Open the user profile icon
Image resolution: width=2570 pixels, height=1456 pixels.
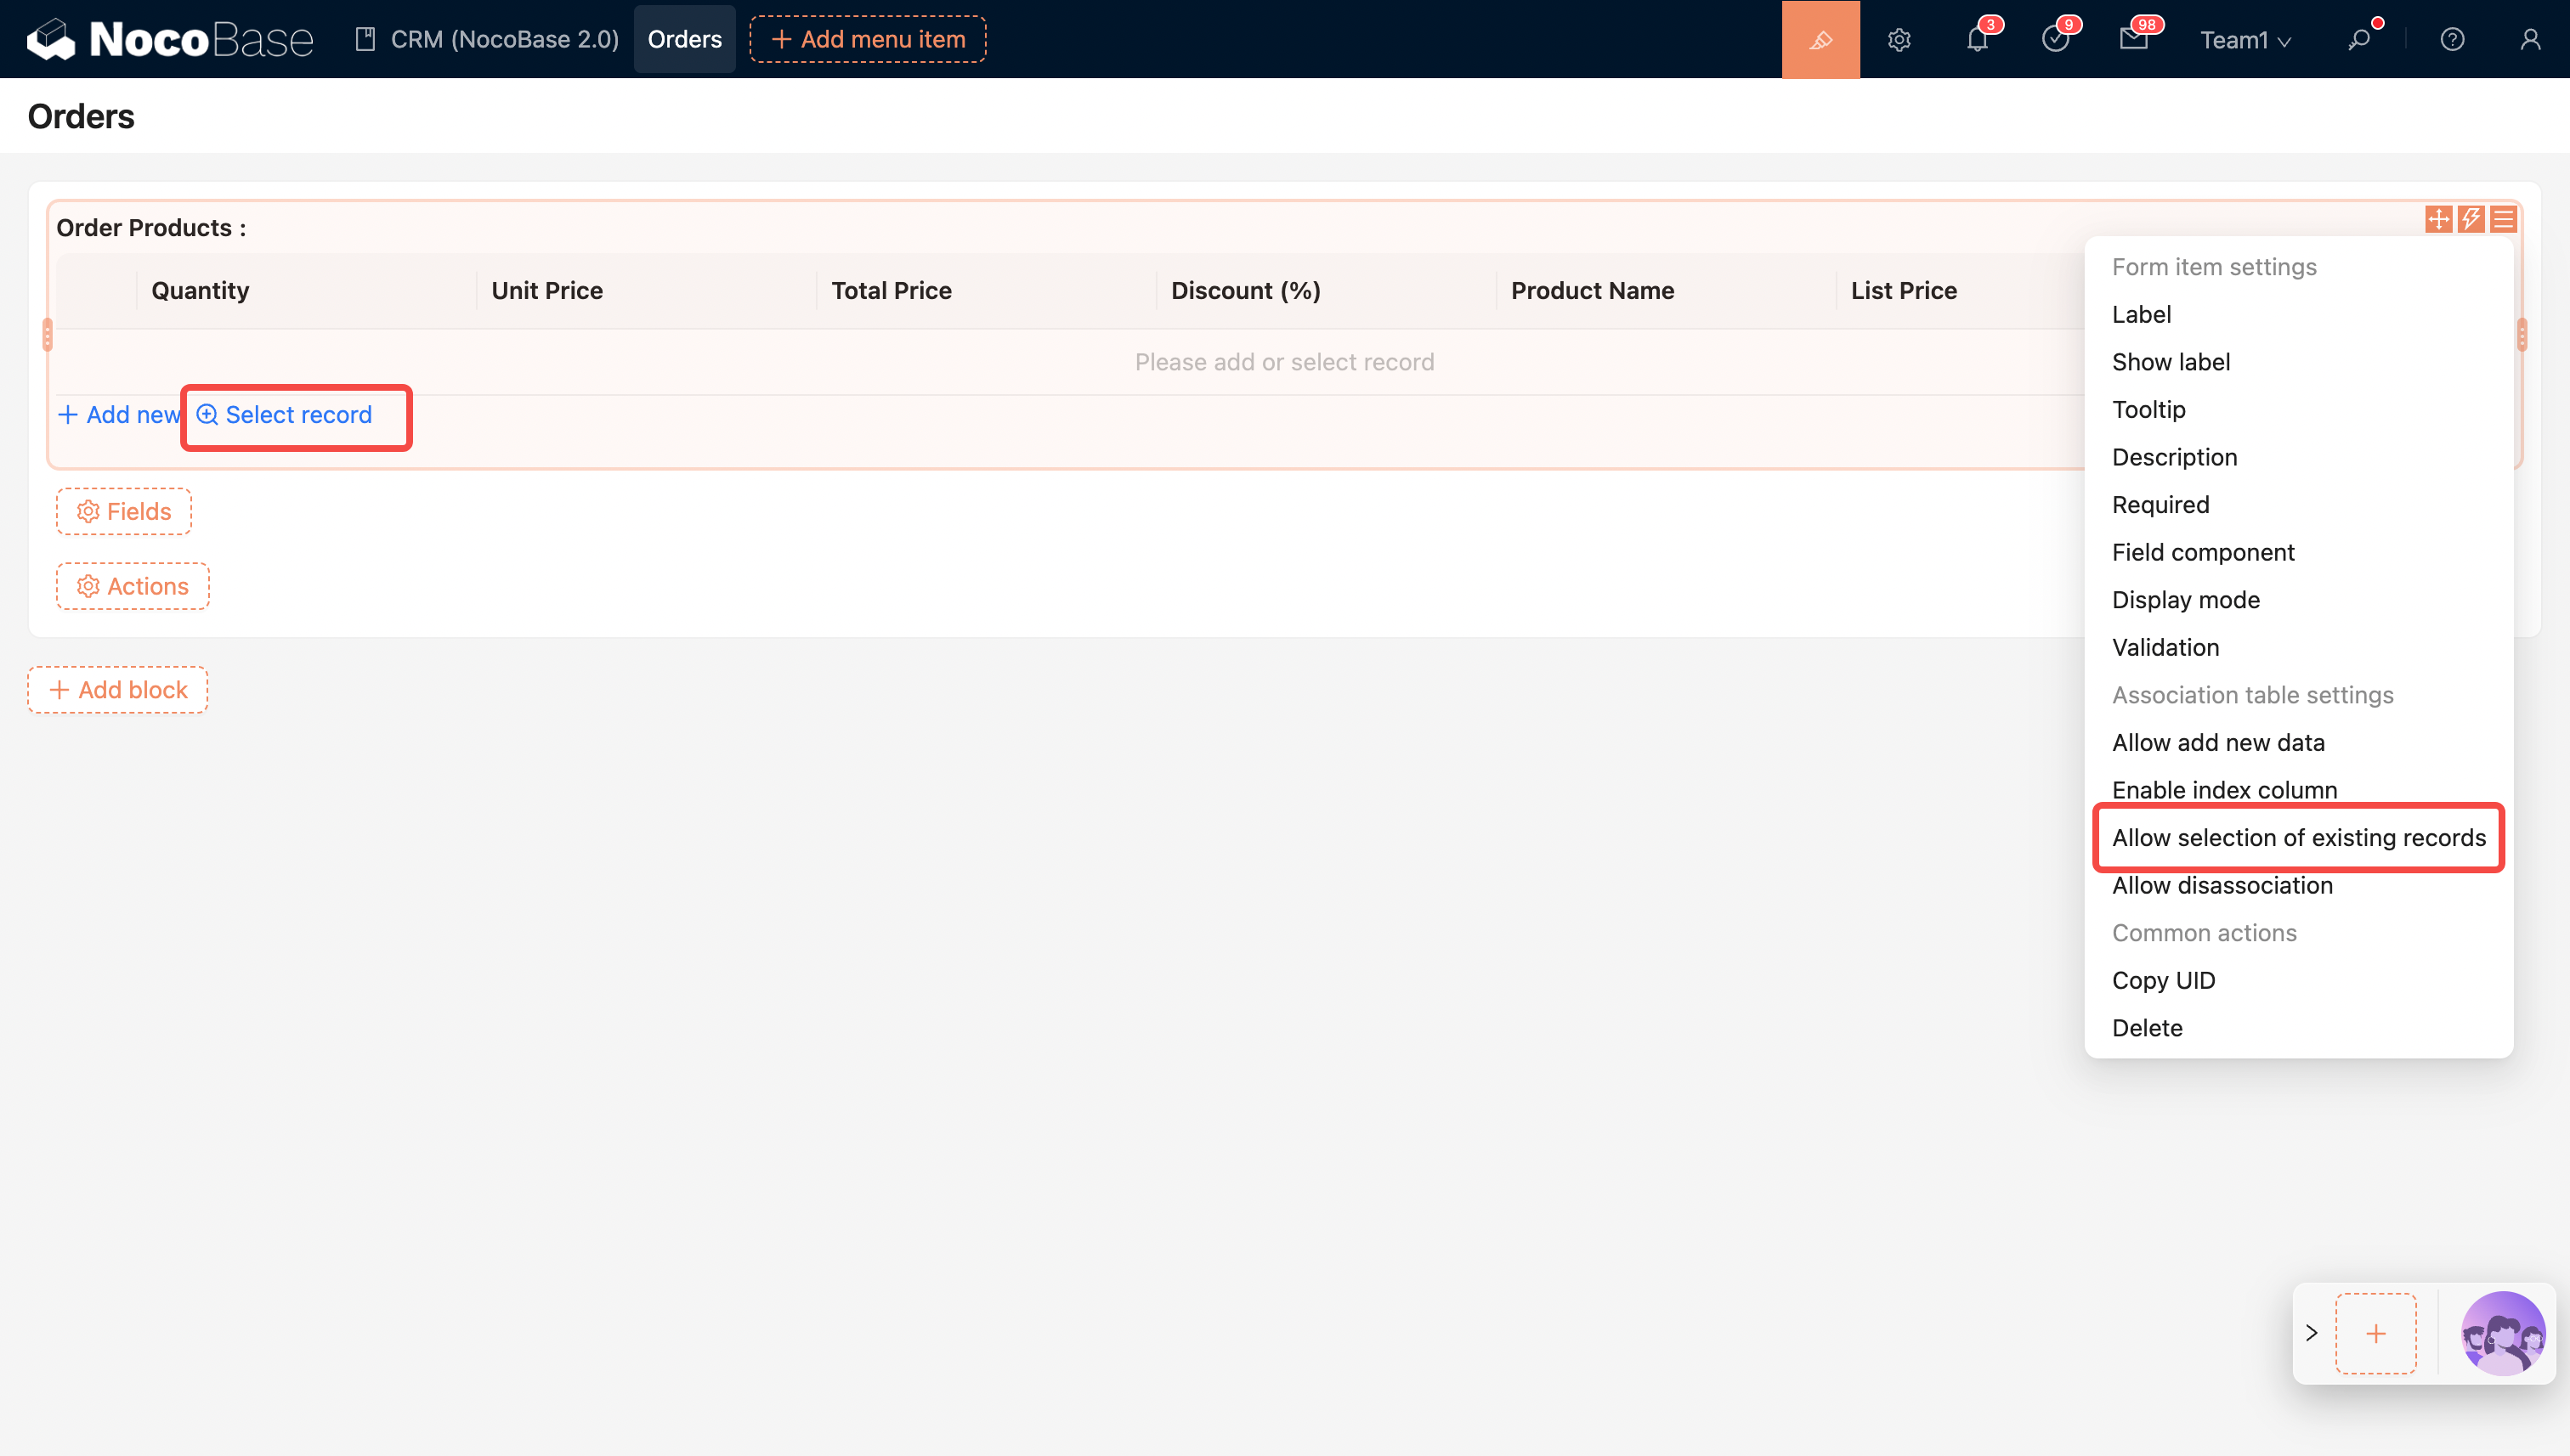(2530, 39)
